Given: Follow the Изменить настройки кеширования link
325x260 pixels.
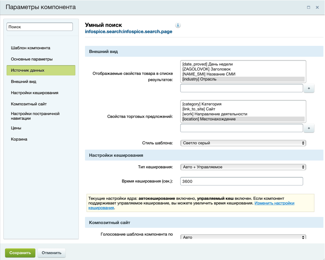Looking at the screenshot, I should (274, 203).
